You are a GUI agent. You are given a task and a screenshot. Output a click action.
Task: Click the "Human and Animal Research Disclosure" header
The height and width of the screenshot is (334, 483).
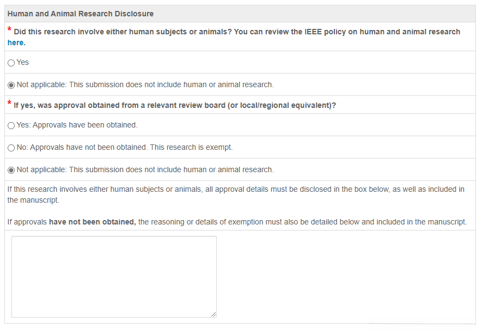click(x=81, y=14)
